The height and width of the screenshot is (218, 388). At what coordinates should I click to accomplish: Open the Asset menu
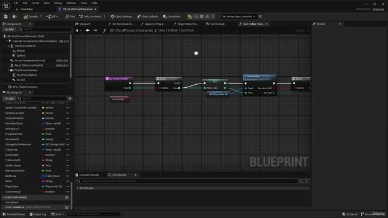coord(35,3)
